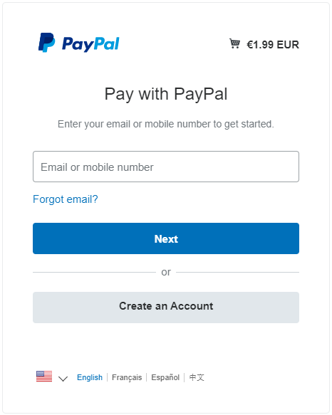Click the divider line left of 'or'

pyautogui.click(x=94, y=272)
